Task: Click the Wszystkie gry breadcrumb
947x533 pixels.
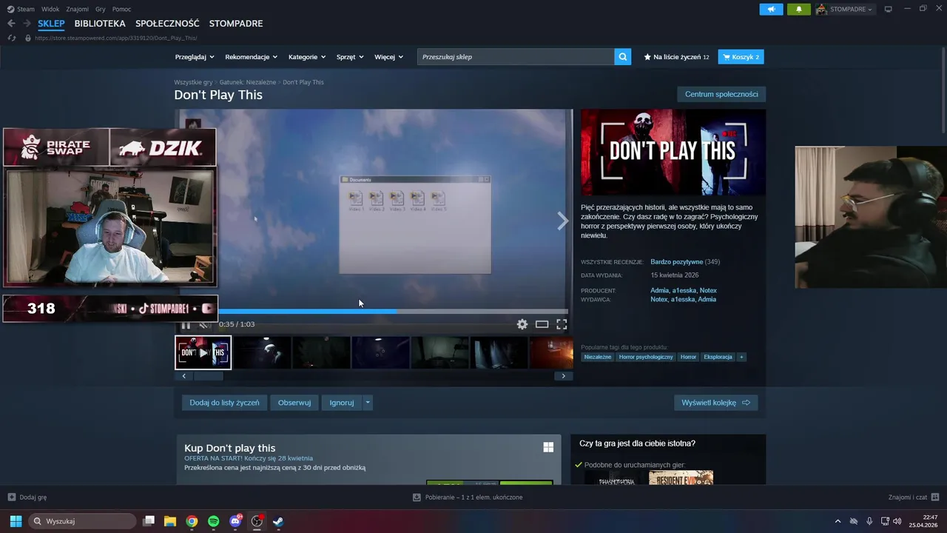Action: 193,82
